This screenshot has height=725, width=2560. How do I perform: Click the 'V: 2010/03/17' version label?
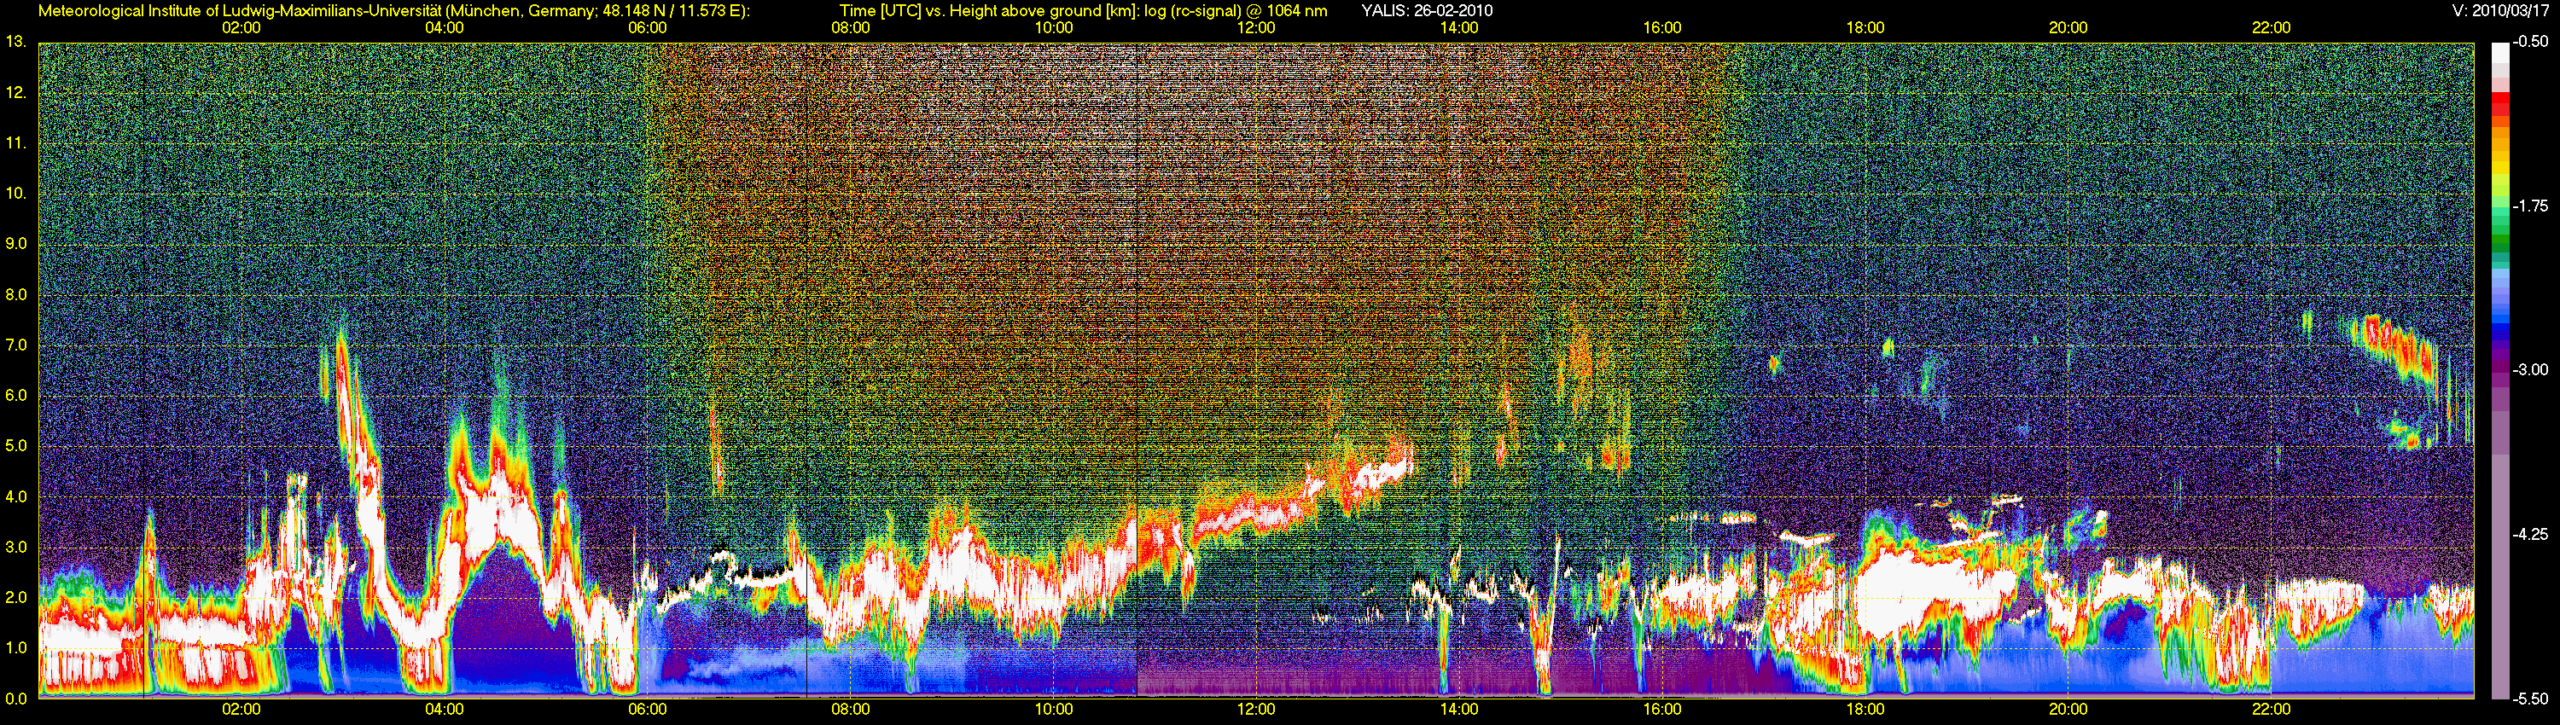click(2500, 11)
